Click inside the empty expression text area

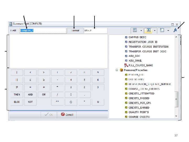59,51
